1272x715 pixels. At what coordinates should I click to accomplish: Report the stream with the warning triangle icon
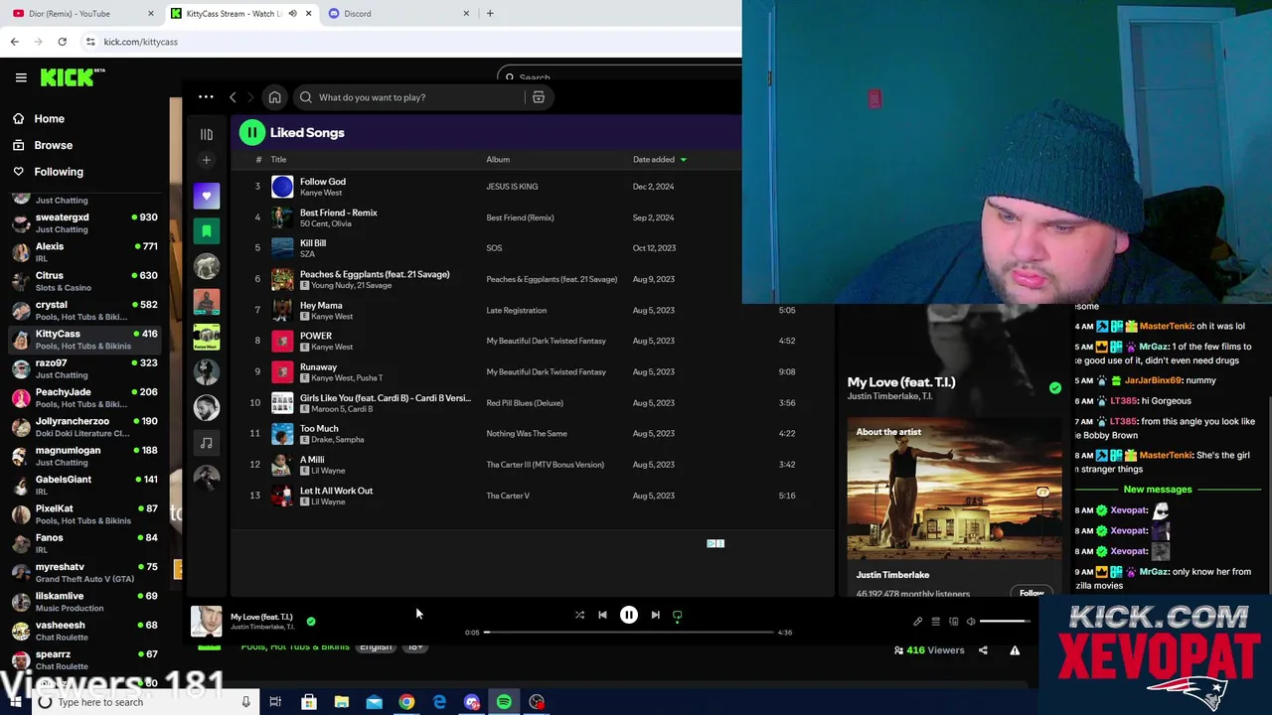tap(1015, 650)
